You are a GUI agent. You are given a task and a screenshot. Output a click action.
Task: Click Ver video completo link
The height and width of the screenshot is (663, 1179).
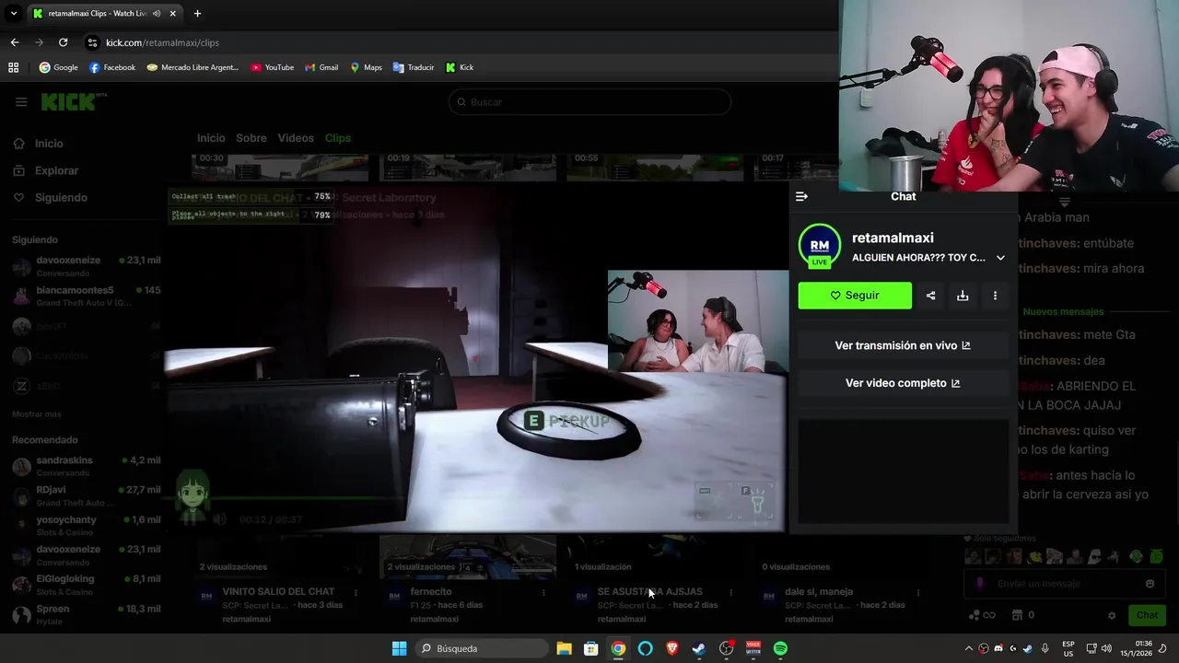click(903, 383)
